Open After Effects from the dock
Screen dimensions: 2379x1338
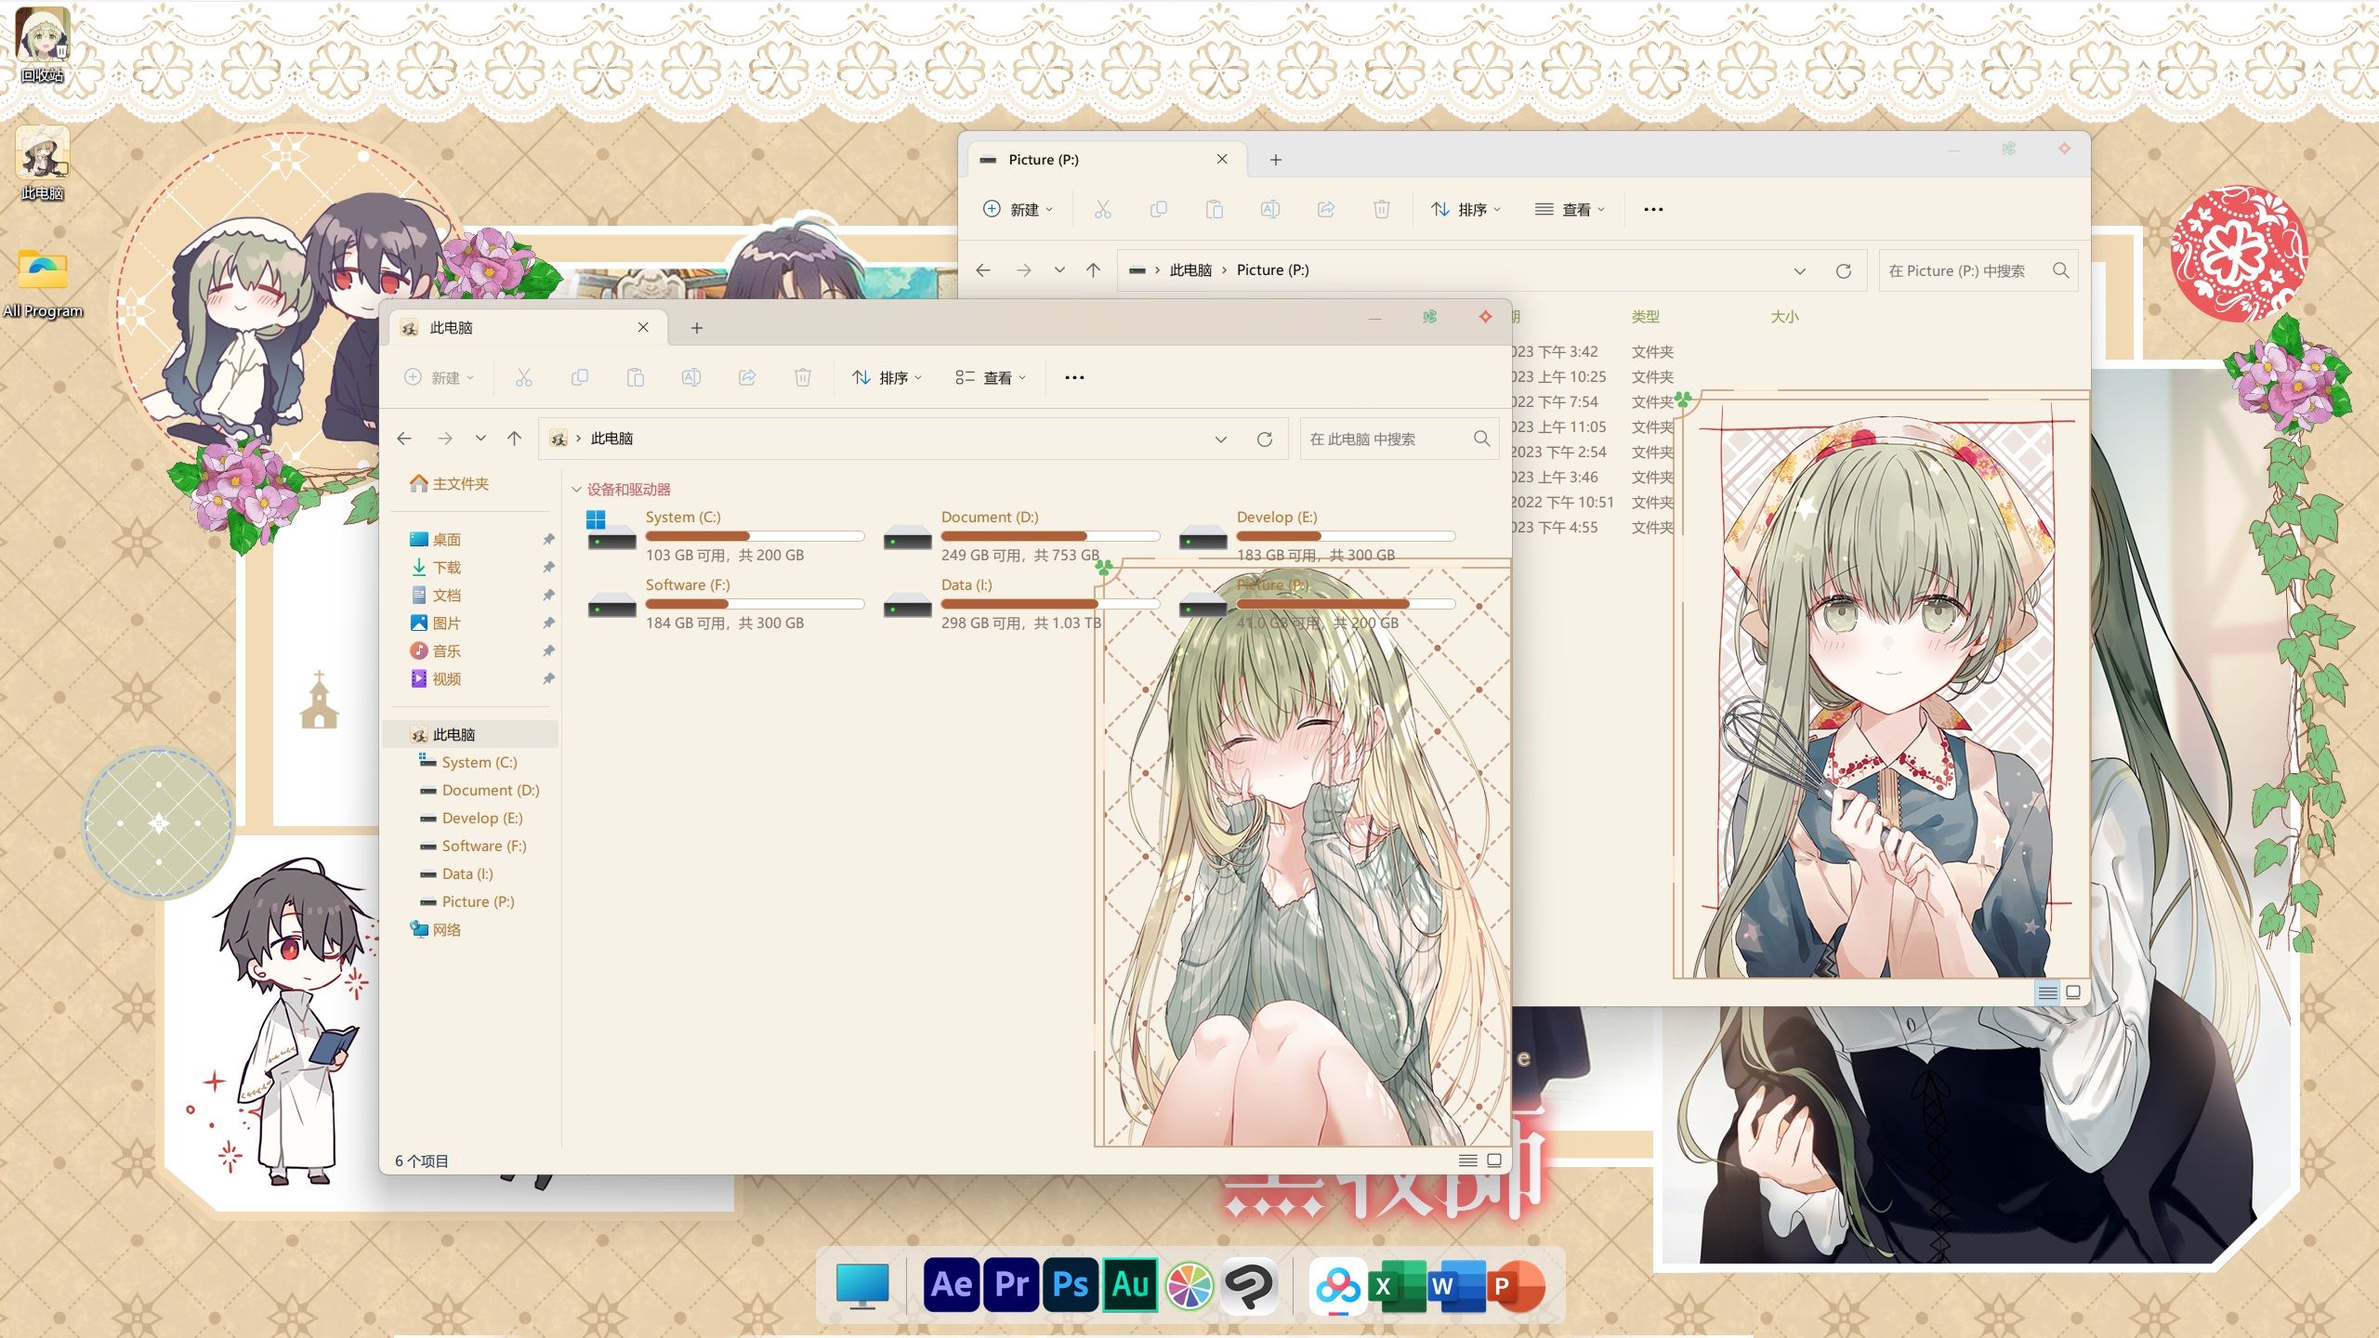click(x=952, y=1285)
